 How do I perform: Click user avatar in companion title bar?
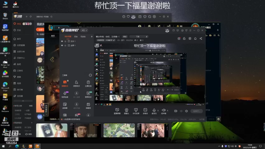[x=167, y=30]
